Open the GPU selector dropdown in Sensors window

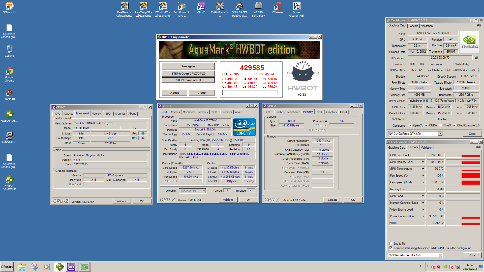pos(440,255)
